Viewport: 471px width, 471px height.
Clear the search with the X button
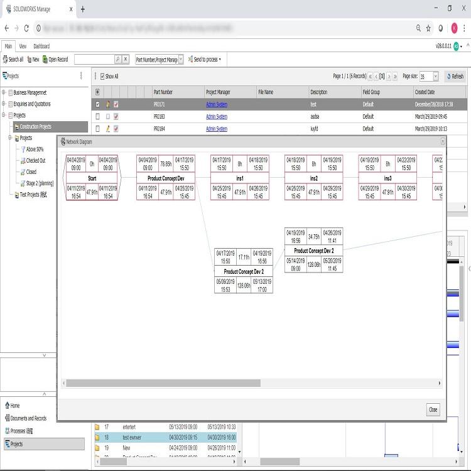click(126, 60)
